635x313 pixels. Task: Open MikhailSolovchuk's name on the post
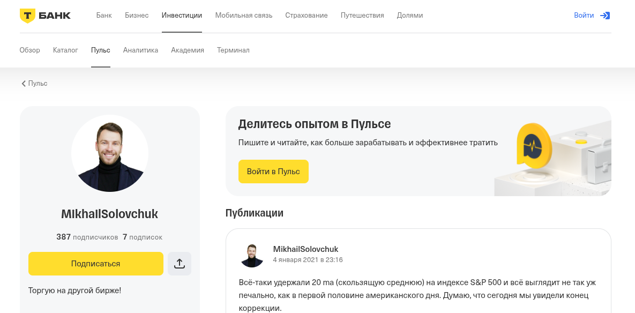click(x=304, y=249)
